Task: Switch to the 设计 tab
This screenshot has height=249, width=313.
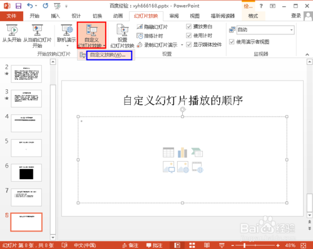Action: (x=76, y=16)
